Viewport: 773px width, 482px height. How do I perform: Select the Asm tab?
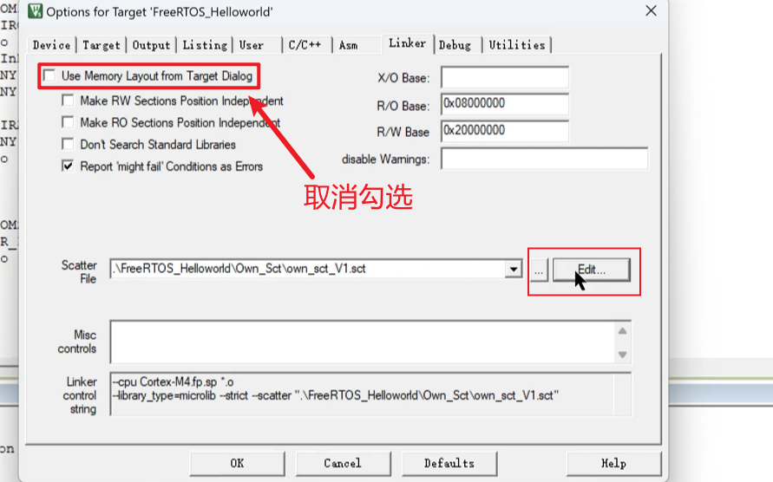point(356,45)
